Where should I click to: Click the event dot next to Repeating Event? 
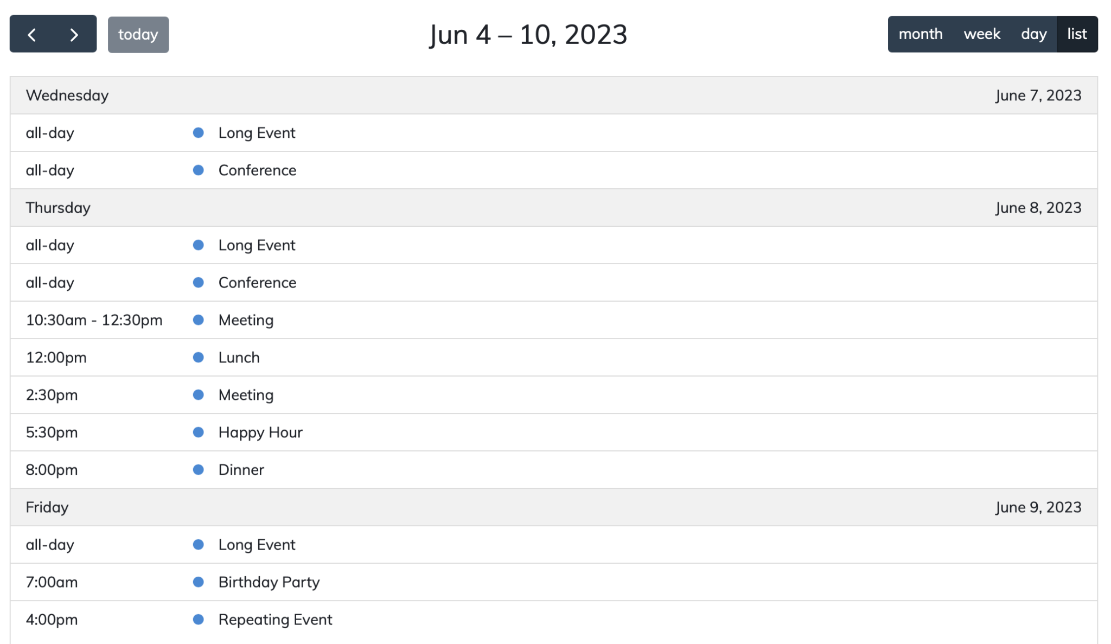199,619
